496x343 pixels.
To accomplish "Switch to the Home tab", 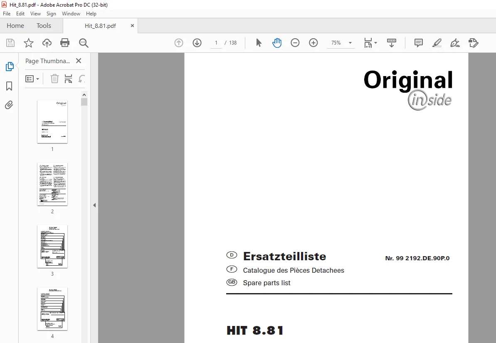I will pos(15,26).
